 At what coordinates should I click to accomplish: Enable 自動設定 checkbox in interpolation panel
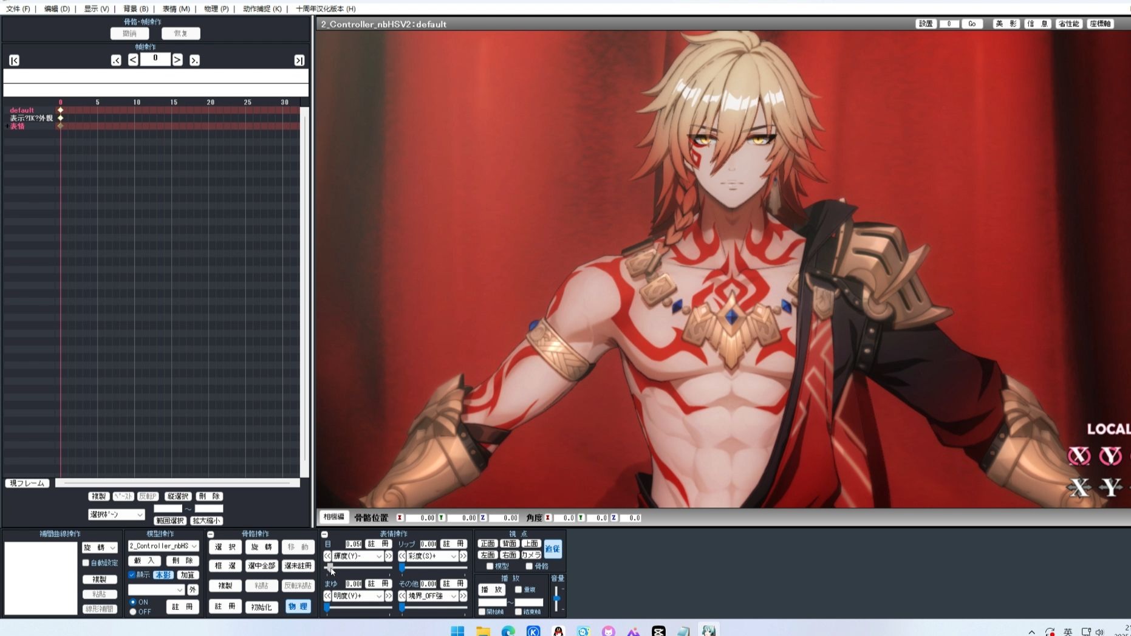coord(86,563)
